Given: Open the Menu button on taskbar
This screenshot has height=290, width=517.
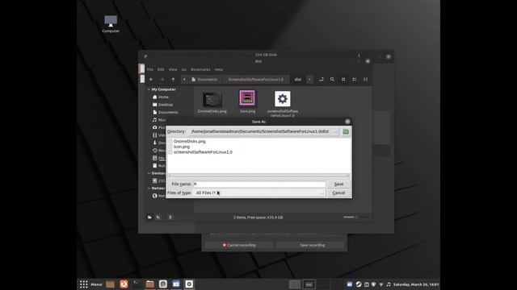Looking at the screenshot, I should 91,284.
